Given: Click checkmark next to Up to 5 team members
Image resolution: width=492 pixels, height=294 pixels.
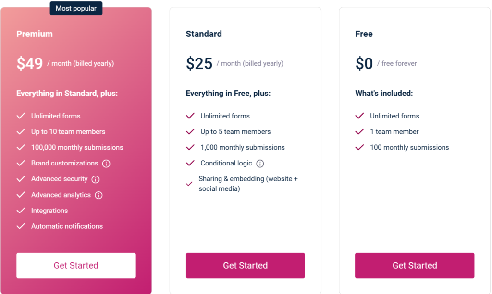Looking at the screenshot, I should (190, 131).
